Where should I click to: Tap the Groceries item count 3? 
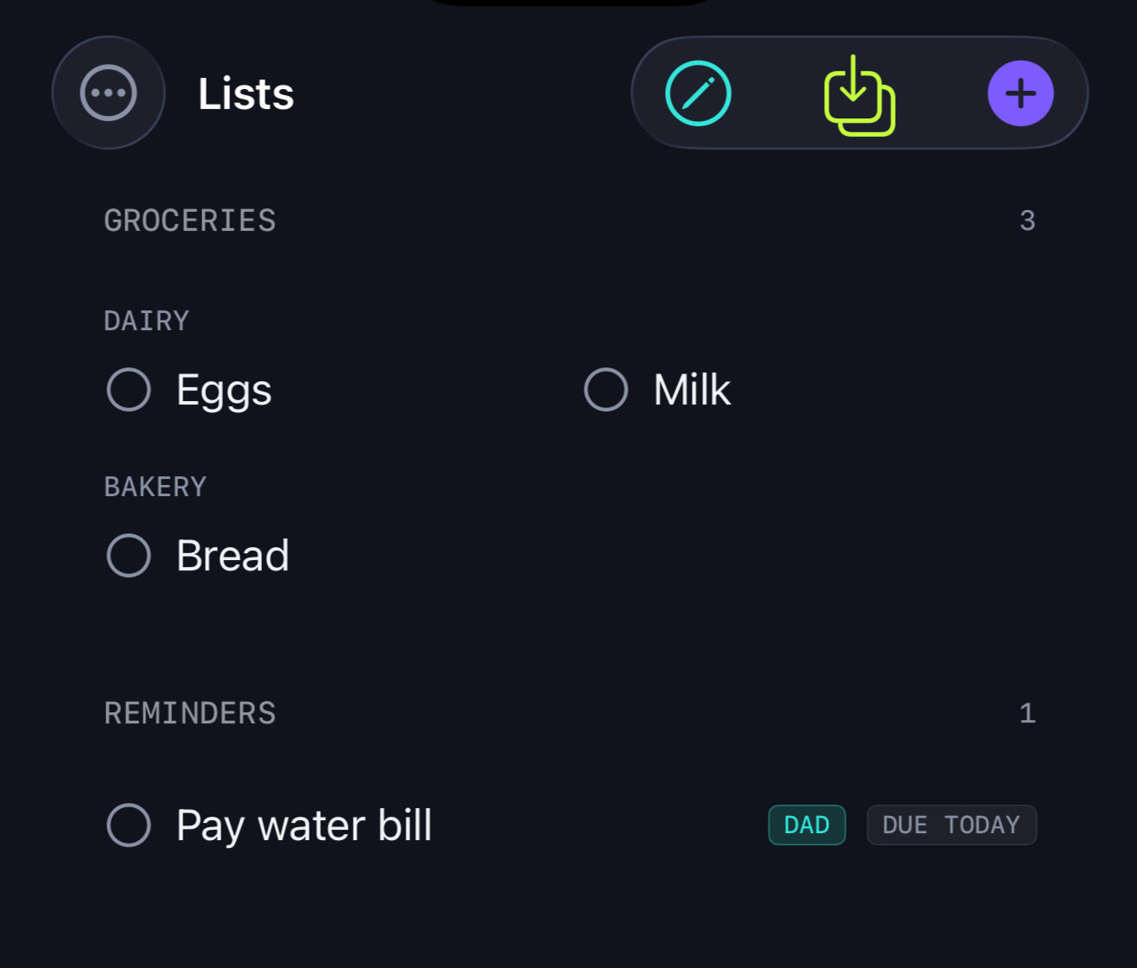point(1027,221)
